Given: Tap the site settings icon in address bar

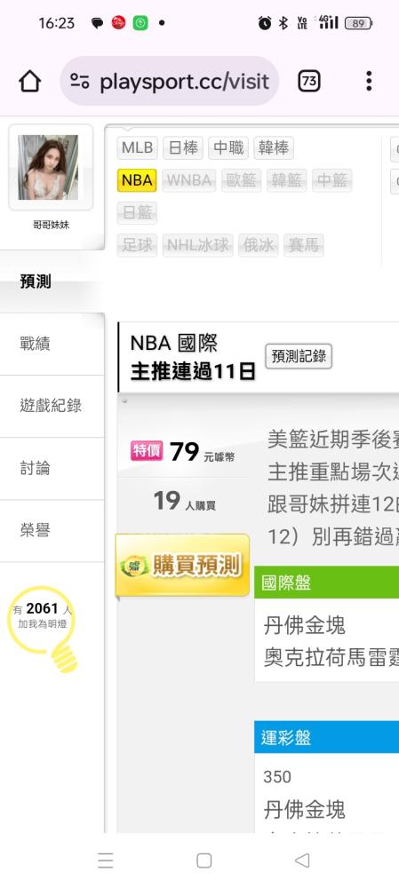Looking at the screenshot, I should 80,82.
